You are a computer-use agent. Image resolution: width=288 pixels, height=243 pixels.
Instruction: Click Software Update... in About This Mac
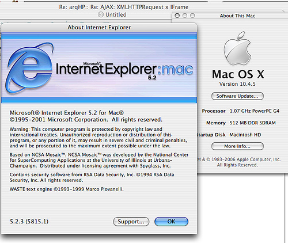(237, 96)
